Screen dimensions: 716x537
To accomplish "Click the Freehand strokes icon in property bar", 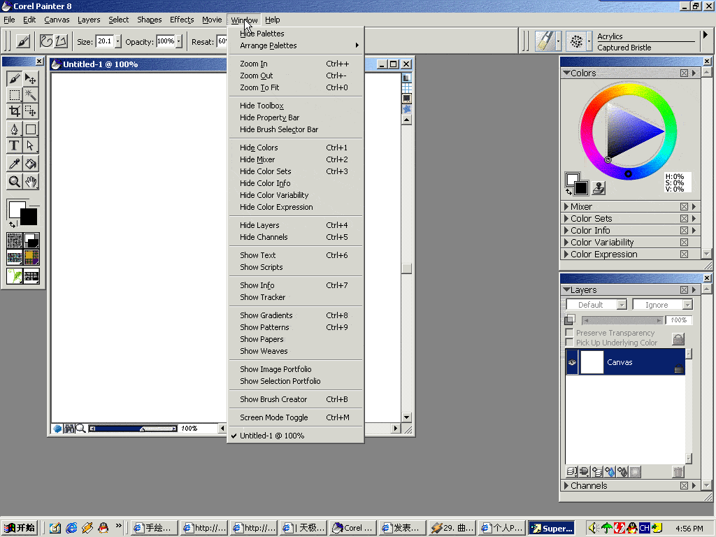I will [47, 41].
